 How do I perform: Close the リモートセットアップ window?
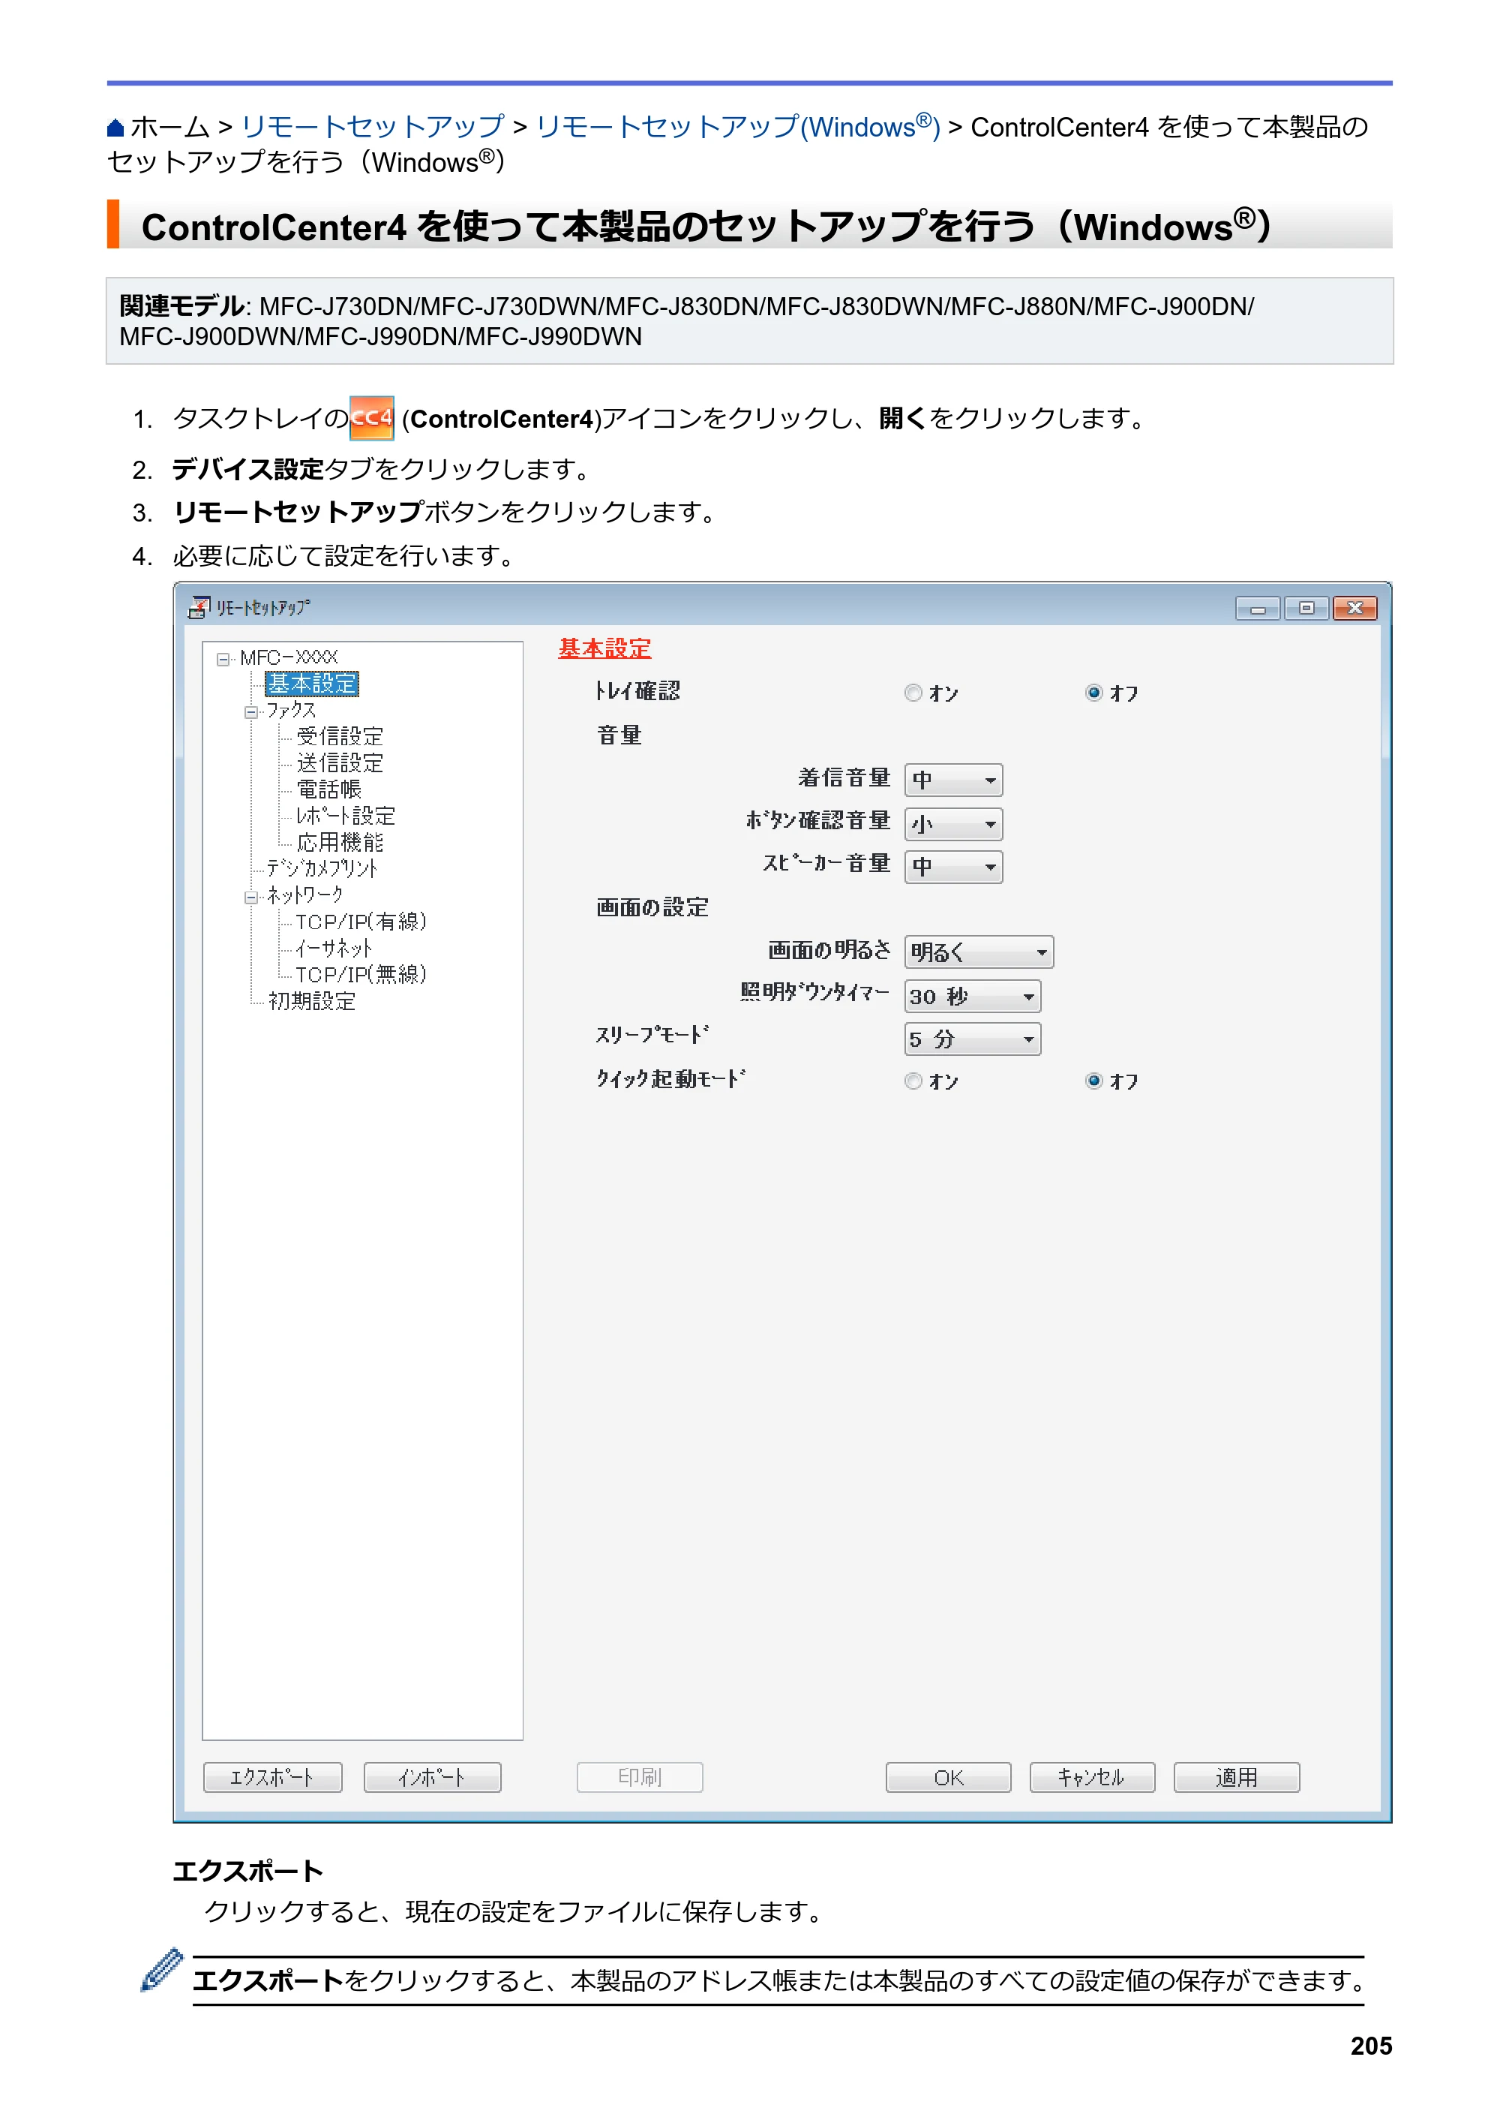pyautogui.click(x=1355, y=608)
